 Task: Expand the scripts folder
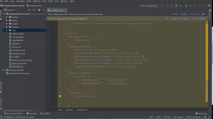(x=7, y=24)
